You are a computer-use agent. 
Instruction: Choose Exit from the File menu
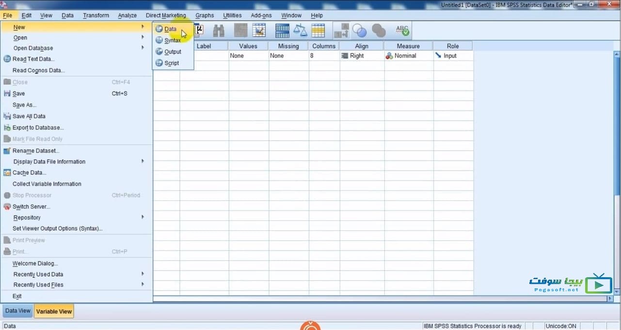click(x=76, y=296)
